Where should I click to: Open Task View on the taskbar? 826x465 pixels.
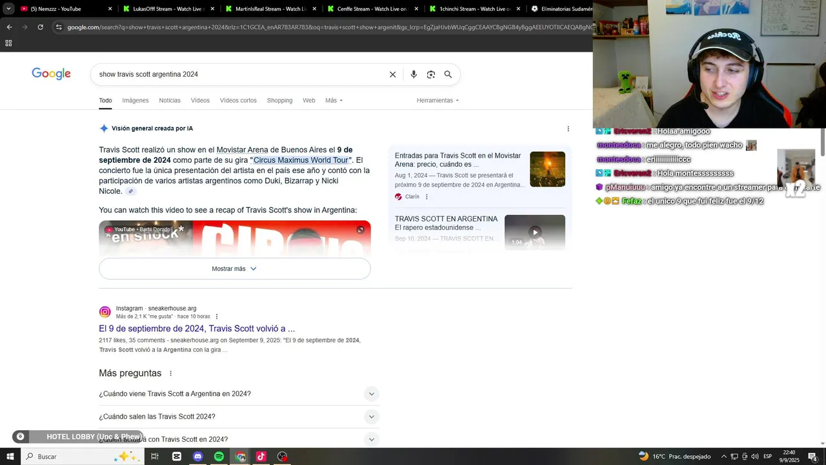point(155,457)
